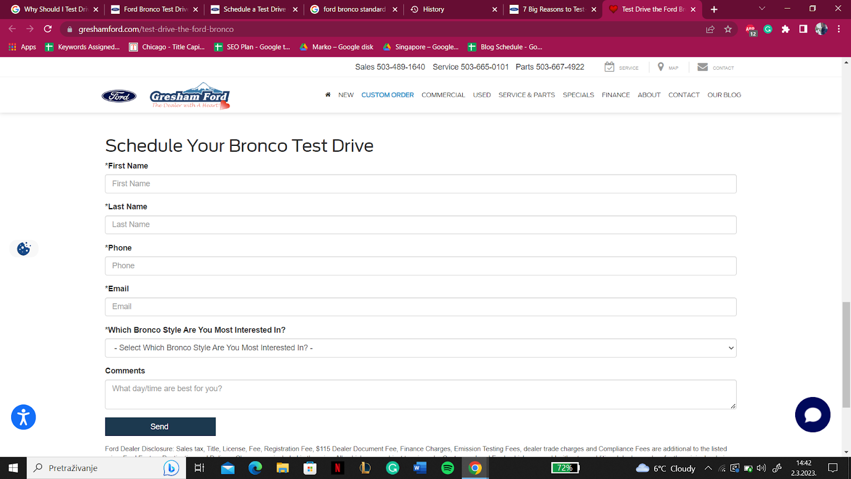Open the FINANCE navigation menu
The width and height of the screenshot is (851, 479).
[616, 95]
